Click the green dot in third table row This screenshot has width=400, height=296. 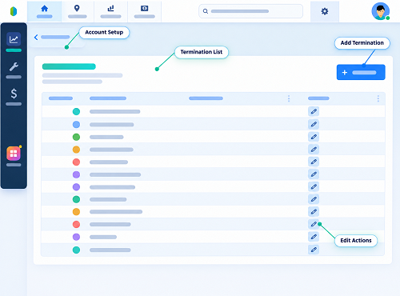point(76,137)
